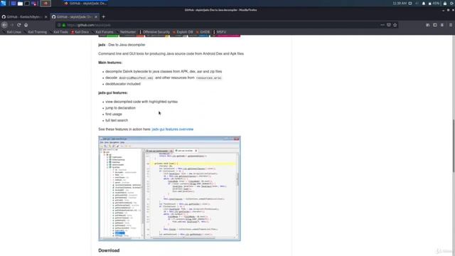This screenshot has width=455, height=256.
Task: Click the first green README badge
Action: (x=109, y=36)
